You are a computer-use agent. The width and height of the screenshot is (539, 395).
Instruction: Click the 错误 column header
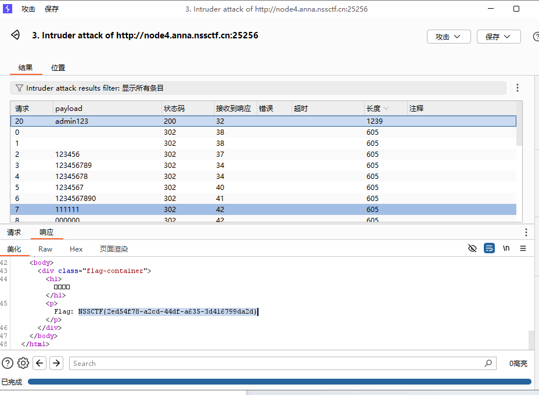point(274,109)
